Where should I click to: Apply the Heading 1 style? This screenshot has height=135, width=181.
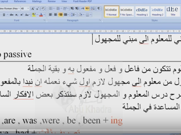(x=142, y=12)
